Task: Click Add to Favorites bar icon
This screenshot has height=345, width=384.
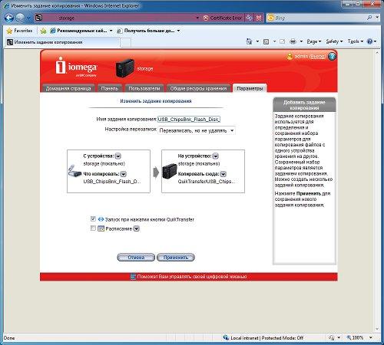Action: coord(43,31)
